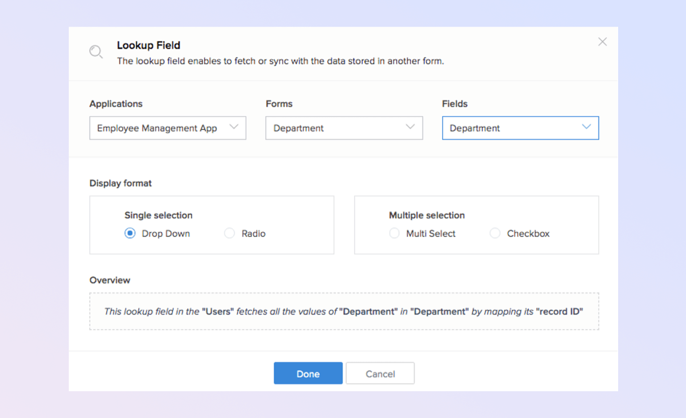Click the Lookup Field dialog title
This screenshot has width=686, height=418.
pyautogui.click(x=149, y=46)
